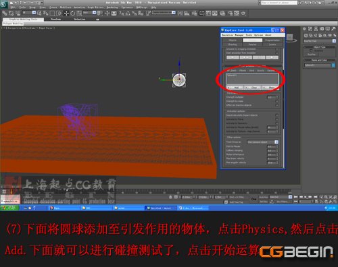Select the Rotate tool in main toolbar
This screenshot has width=338, height=267.
pos(72,13)
